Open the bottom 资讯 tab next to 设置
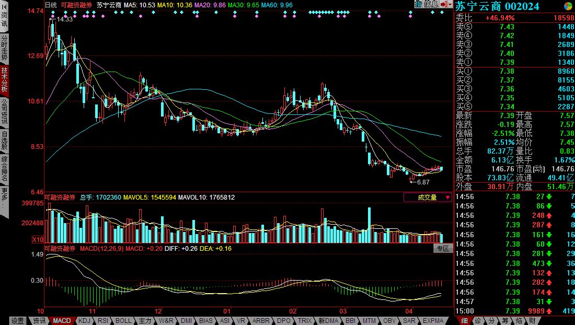Image resolution: width=575 pixels, height=325 pixels. click(x=40, y=321)
